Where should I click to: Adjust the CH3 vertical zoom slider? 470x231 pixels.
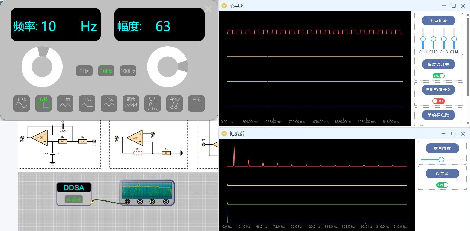[x=444, y=39]
